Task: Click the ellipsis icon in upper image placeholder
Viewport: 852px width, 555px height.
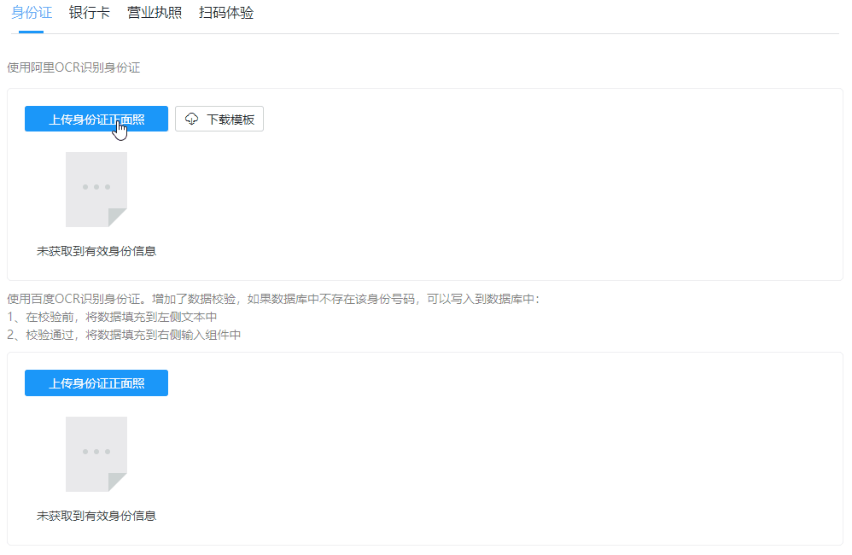Action: point(96,188)
